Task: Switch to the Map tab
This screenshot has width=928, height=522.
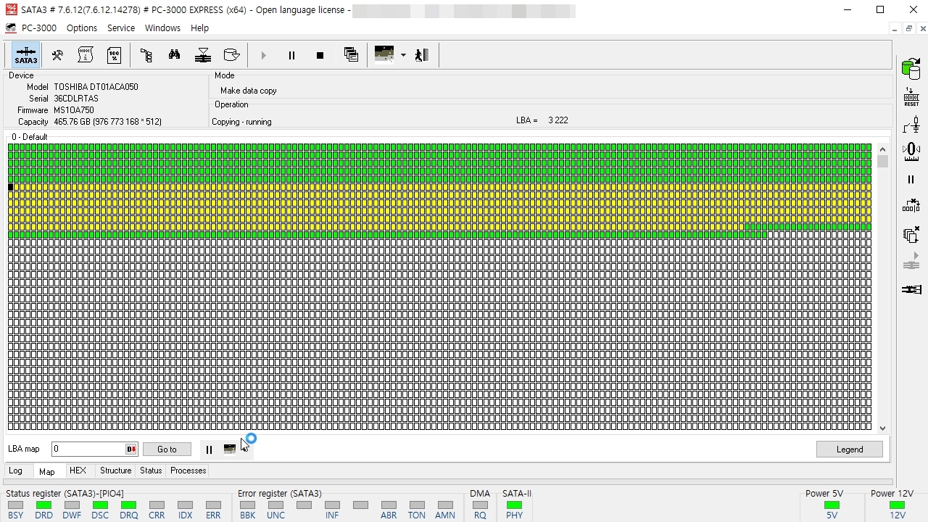Action: (x=47, y=471)
